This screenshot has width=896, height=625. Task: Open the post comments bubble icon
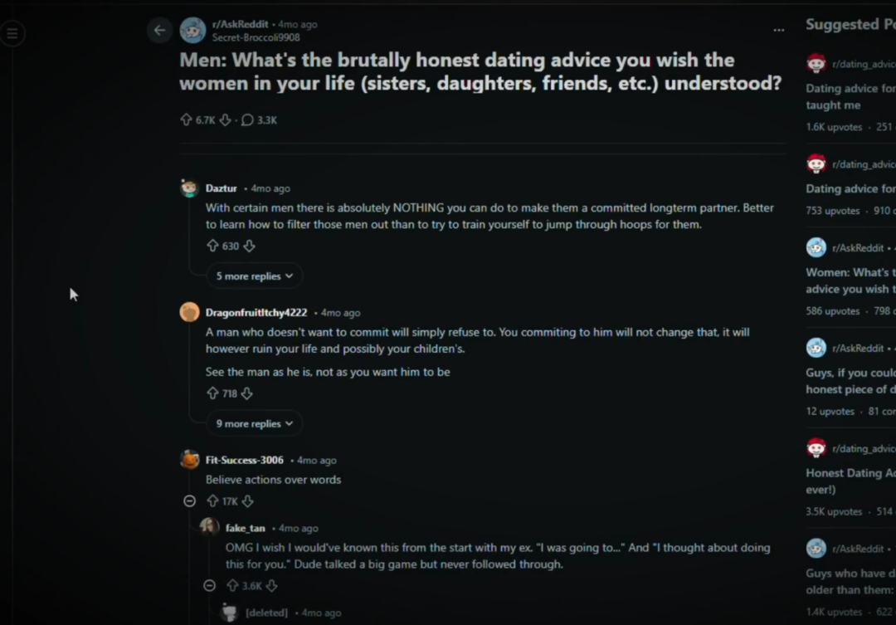[x=246, y=120]
